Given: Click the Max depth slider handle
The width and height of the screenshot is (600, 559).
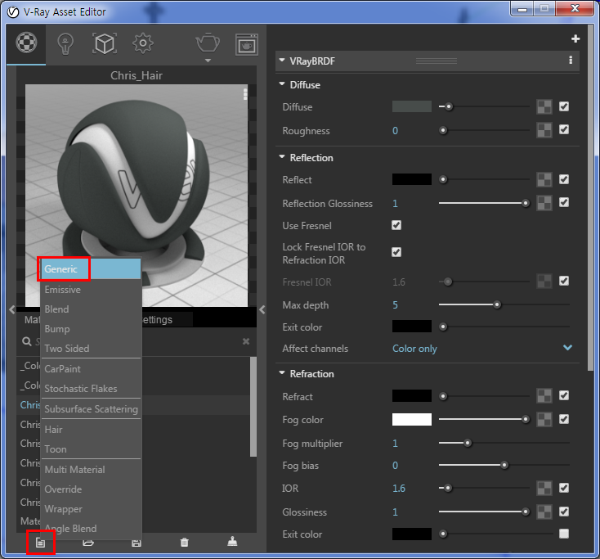Looking at the screenshot, I should tap(497, 305).
